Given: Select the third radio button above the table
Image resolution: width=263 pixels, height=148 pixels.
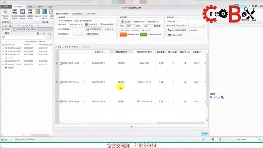Looking at the screenshot, I should pyautogui.click(x=70, y=47).
